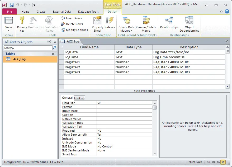Select the Register1 field name cell
Image resolution: width=232 pixels, height=167 pixels.
(x=89, y=62)
